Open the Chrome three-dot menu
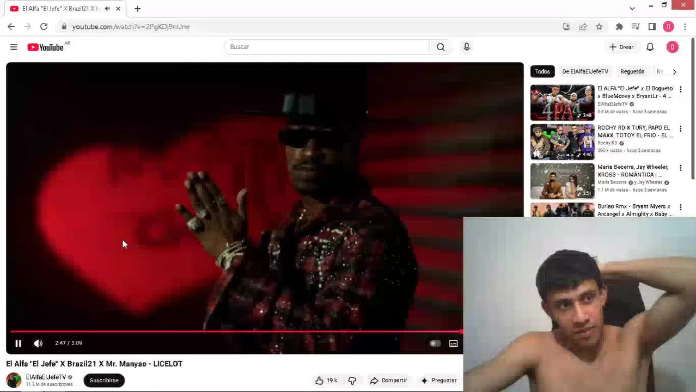Screen dimensions: 696x392 (685, 27)
